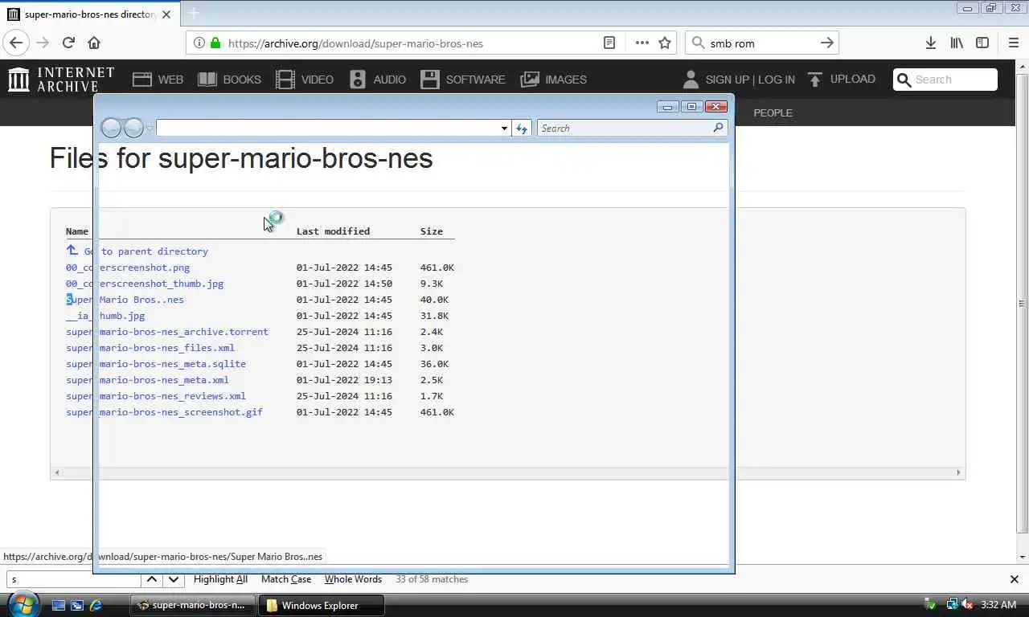The height and width of the screenshot is (617, 1029).
Task: Refresh the Explorer window address
Action: (522, 129)
